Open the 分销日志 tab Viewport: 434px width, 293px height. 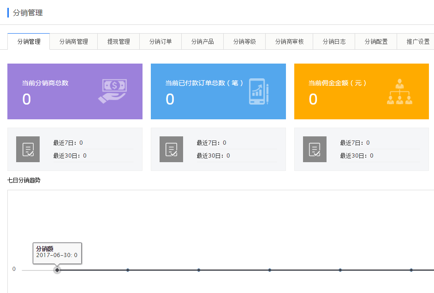(333, 41)
